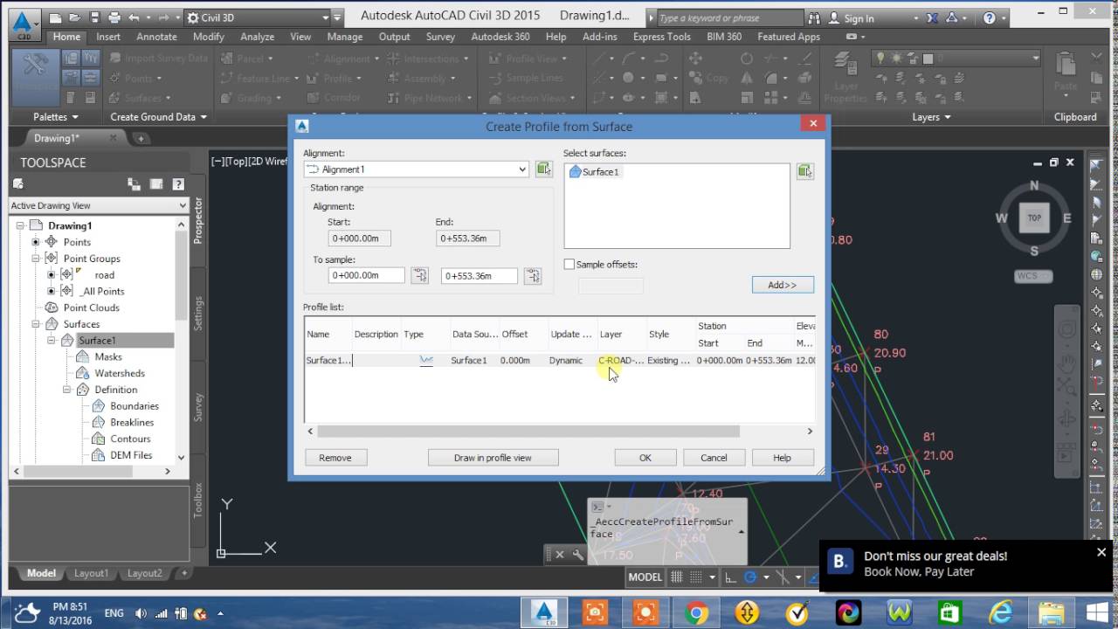The height and width of the screenshot is (629, 1118).
Task: Collapse the Definition tree node
Action: click(x=67, y=390)
